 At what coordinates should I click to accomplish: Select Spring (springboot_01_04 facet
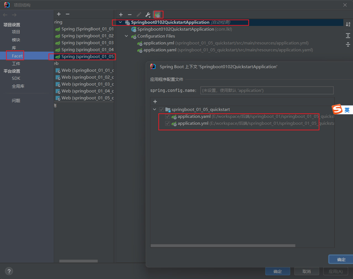tap(84, 50)
